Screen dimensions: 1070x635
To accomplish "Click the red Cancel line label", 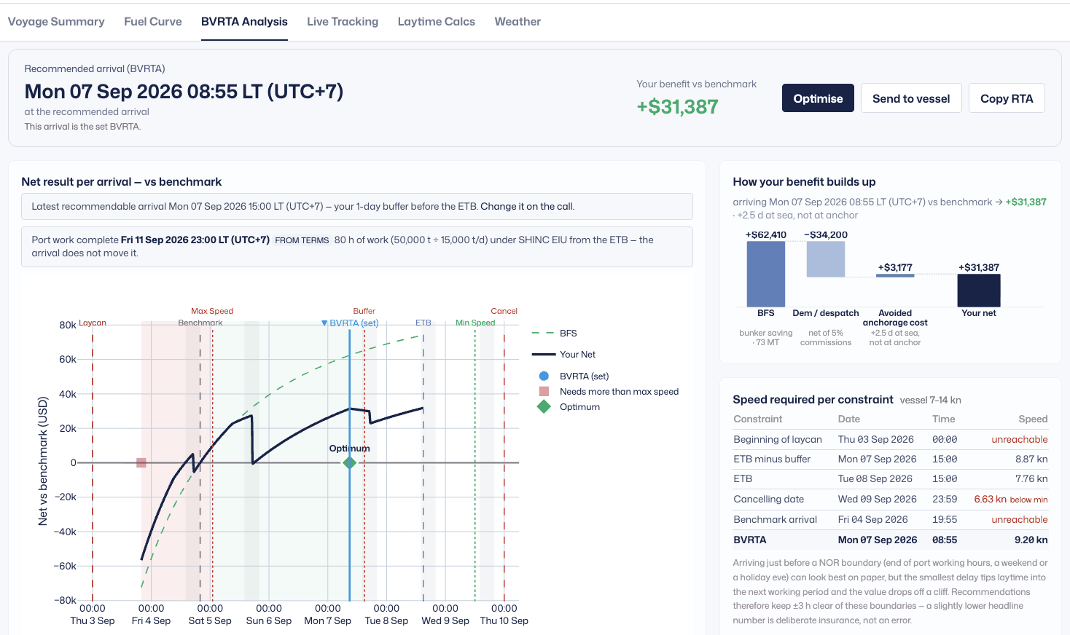I will point(504,311).
